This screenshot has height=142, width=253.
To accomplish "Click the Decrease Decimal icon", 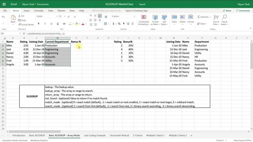I will (132, 24).
